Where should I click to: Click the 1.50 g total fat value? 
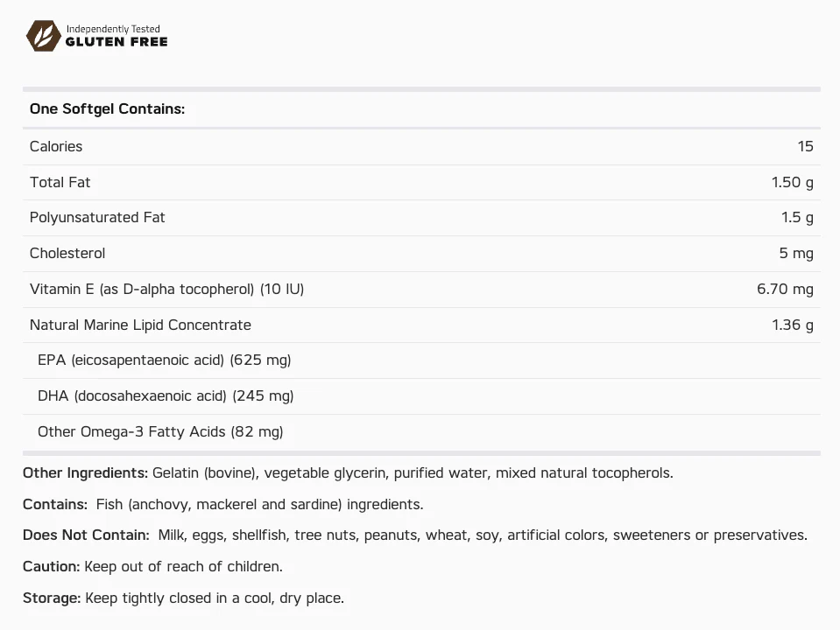(x=793, y=183)
